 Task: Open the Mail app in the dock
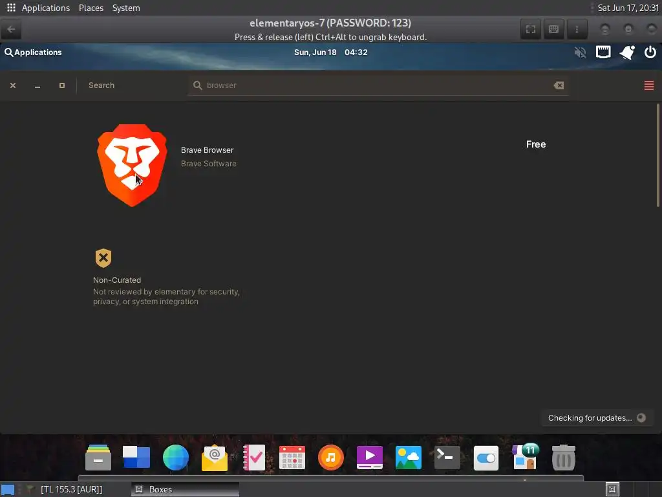click(x=215, y=458)
